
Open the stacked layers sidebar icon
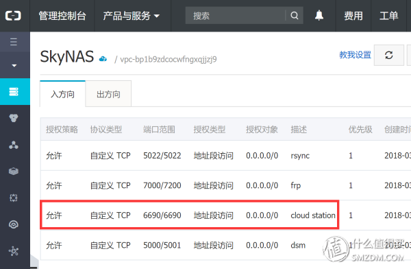[14, 172]
